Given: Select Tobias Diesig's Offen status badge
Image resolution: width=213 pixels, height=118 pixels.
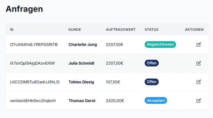Looking at the screenshot, I should [151, 82].
